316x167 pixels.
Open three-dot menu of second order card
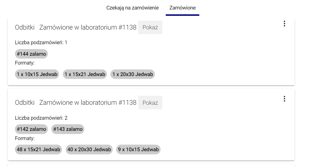[x=284, y=99]
